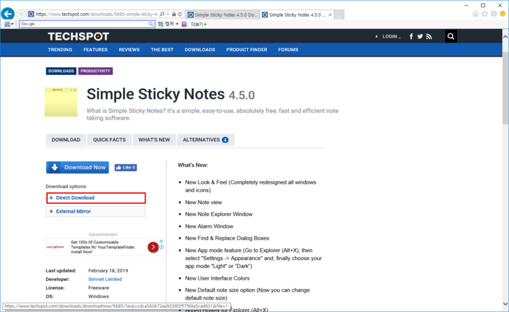Click the Google toolbar search magnifier
Viewport: 509px width, 312px height.
pyautogui.click(x=151, y=24)
